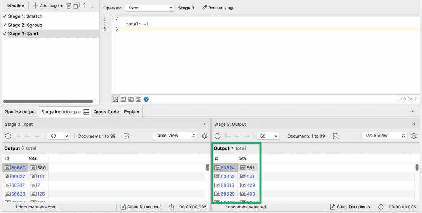Collapse the results pane chevron
The height and width of the screenshot is (213, 422).
(x=413, y=111)
